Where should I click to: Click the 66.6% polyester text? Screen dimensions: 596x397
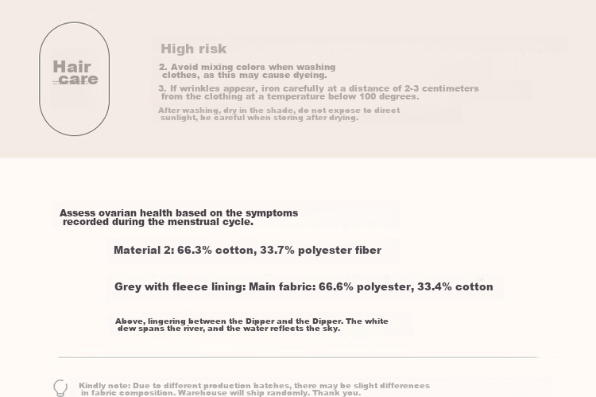coord(366,286)
